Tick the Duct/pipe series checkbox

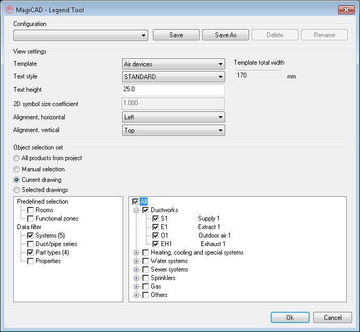(30, 244)
